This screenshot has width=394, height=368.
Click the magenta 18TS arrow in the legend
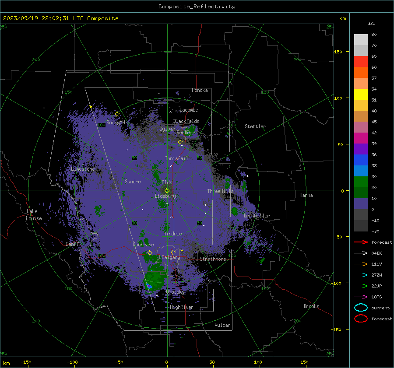(361, 297)
